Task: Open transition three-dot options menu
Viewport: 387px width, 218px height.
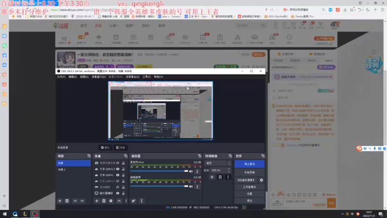Action: [x=228, y=177]
